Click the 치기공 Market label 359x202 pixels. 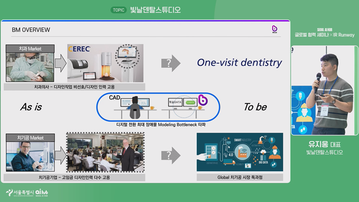(x=30, y=138)
